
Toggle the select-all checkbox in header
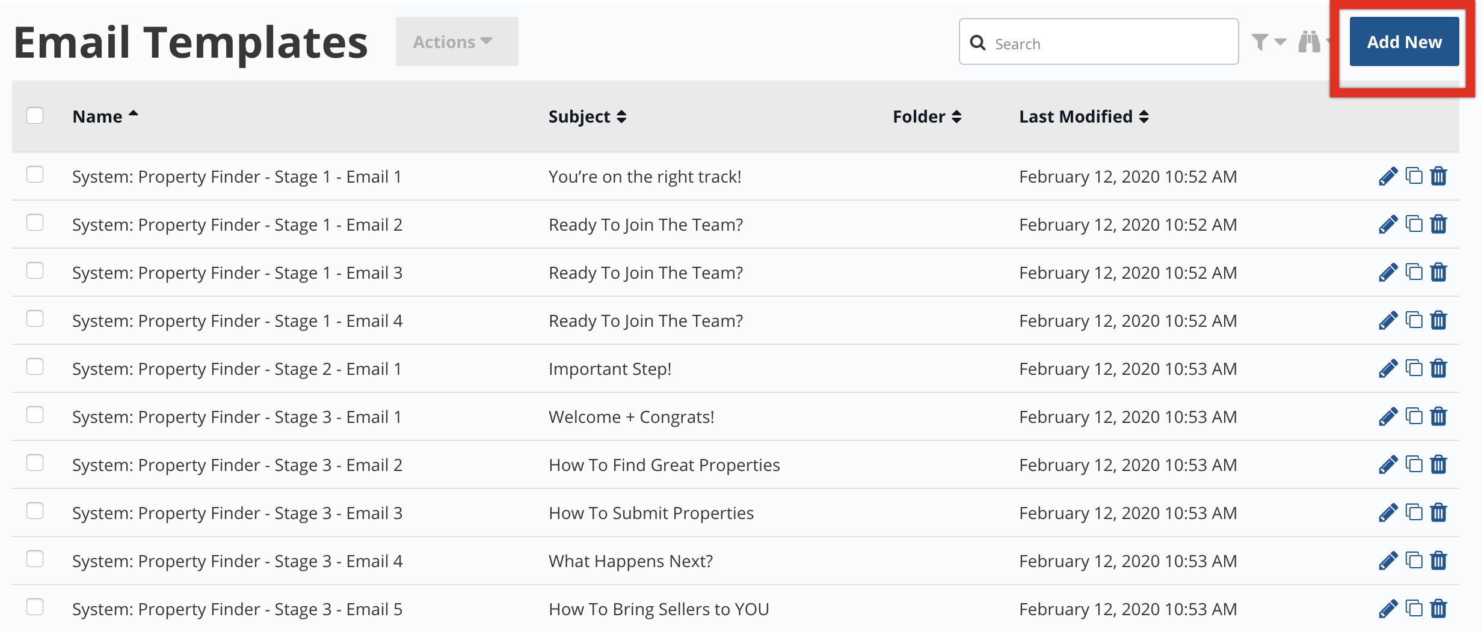click(x=35, y=115)
